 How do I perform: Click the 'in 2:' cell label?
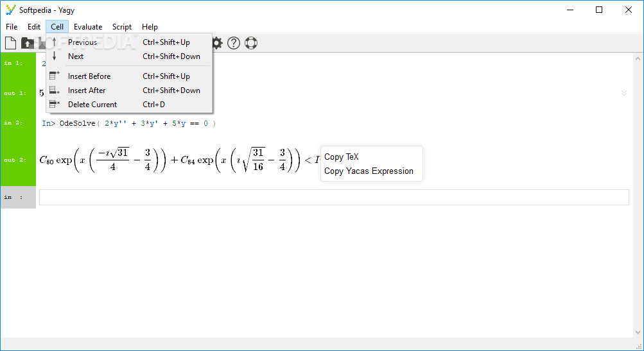point(13,123)
